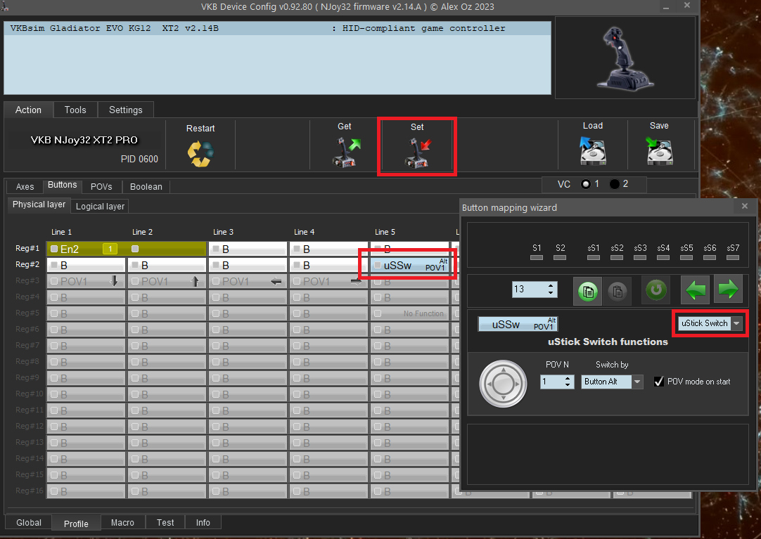
Task: Switch to the Logical layer tab
Action: pos(100,206)
